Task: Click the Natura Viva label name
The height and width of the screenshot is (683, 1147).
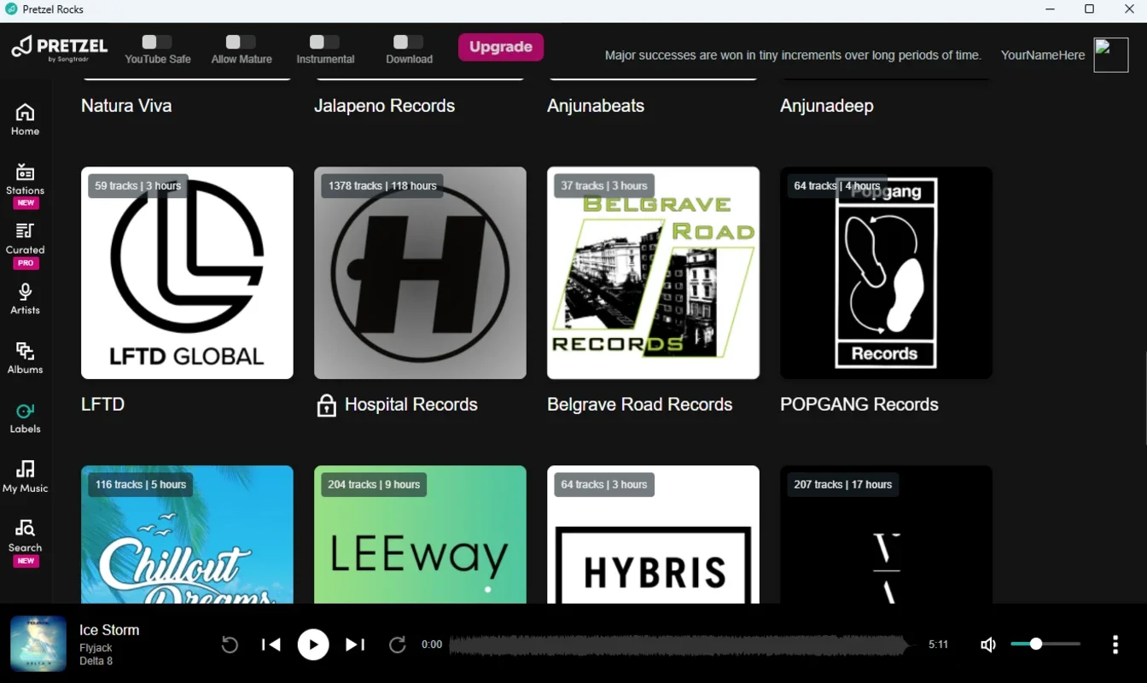Action: click(126, 106)
